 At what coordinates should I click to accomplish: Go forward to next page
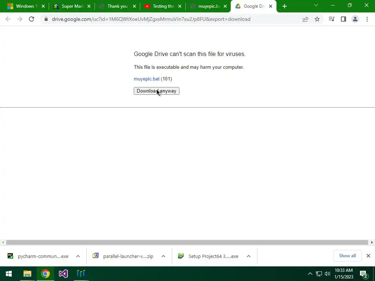pos(20,19)
